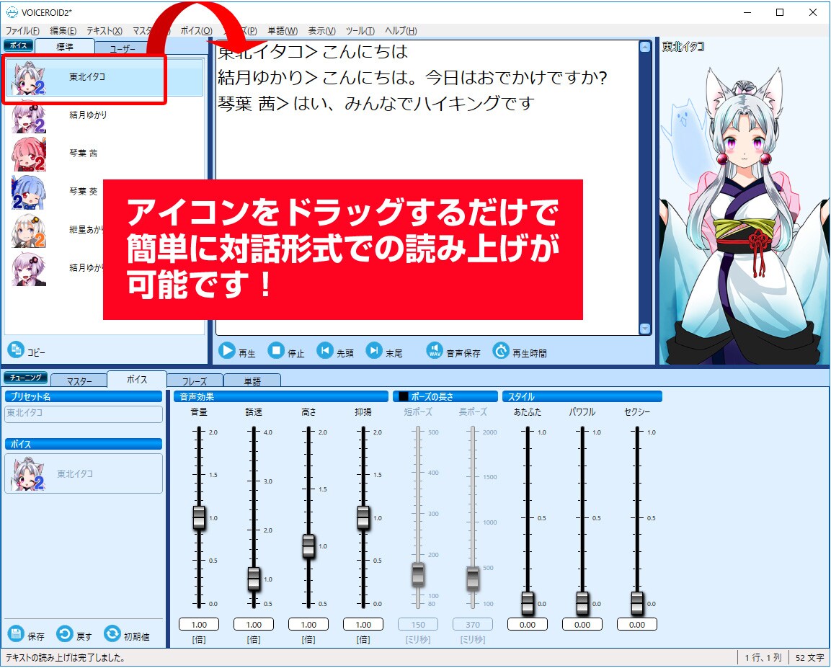The width and height of the screenshot is (831, 668).
Task: Click the あたふた value field
Action: click(x=528, y=625)
